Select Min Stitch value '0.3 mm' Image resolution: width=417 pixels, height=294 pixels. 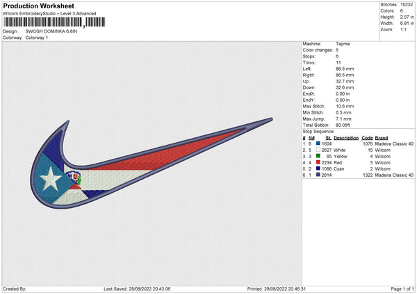pos(343,112)
